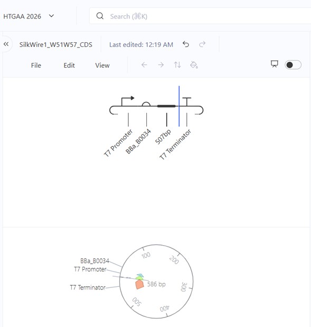
Task: Select the T7 Promoter arrow glyph
Action: (128, 101)
